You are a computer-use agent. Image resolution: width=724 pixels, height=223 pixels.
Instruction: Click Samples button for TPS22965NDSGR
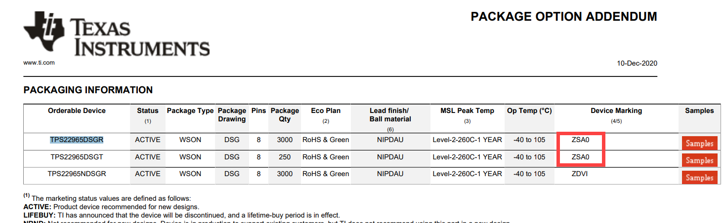(x=699, y=178)
